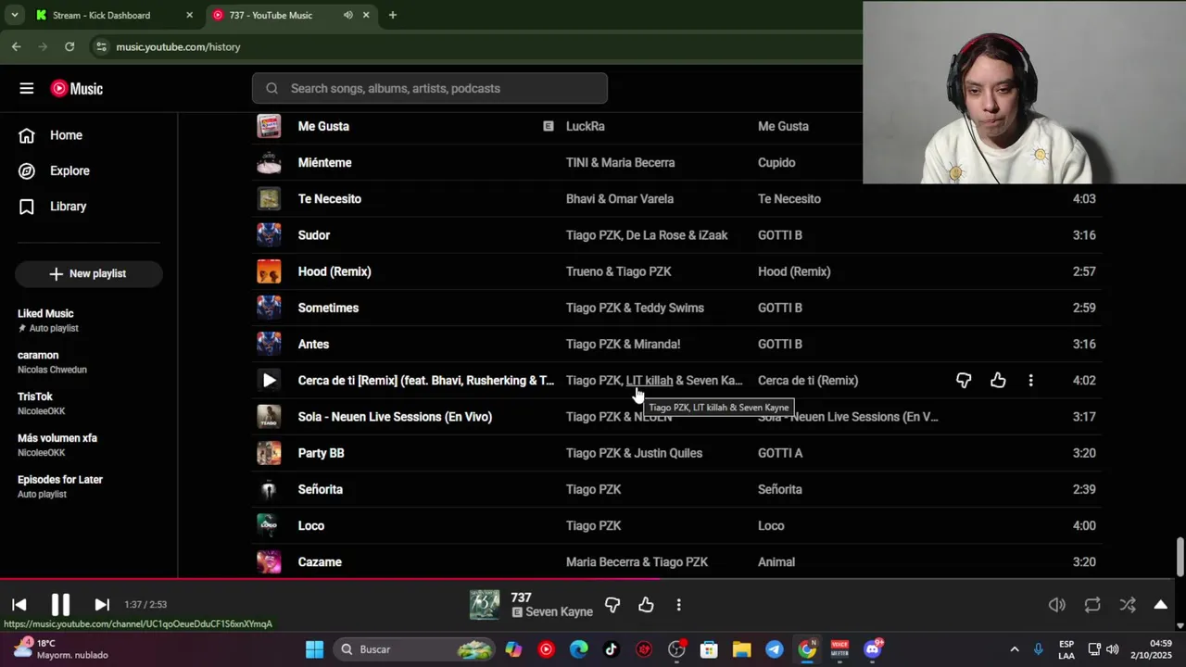
Task: Open Hood (Remix) album link
Action: (794, 271)
